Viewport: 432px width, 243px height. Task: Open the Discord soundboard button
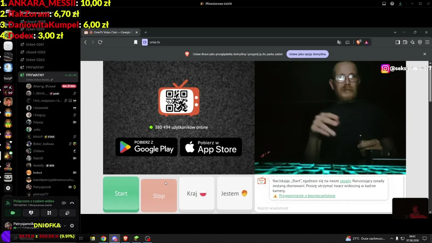click(67, 213)
